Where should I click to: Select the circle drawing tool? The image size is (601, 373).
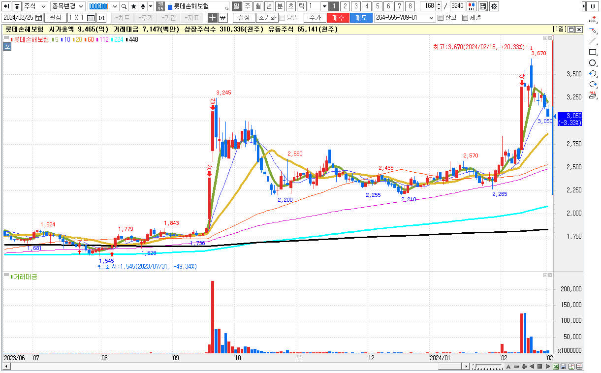[593, 63]
